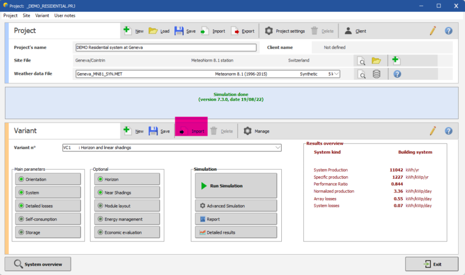465x275 pixels.
Task: Click the magnifier icon in the Site File row
Action: [x=361, y=61]
